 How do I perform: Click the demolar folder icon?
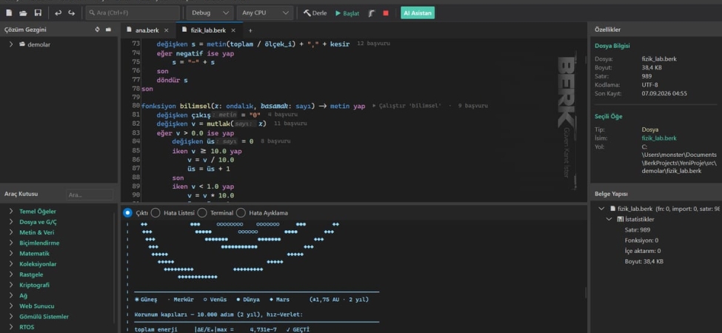click(x=22, y=44)
